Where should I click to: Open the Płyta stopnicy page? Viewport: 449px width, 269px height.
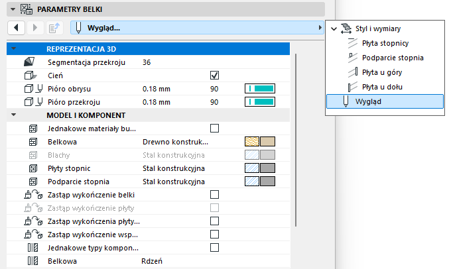[385, 43]
